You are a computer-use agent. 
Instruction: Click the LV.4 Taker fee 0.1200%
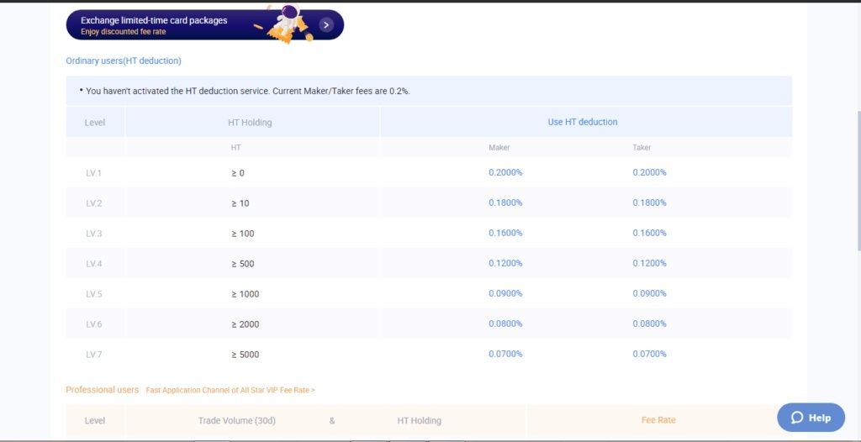click(x=650, y=263)
